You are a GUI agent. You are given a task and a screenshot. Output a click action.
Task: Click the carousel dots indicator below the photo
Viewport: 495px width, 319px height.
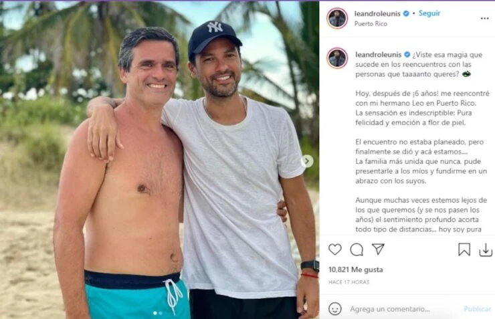(157, 313)
